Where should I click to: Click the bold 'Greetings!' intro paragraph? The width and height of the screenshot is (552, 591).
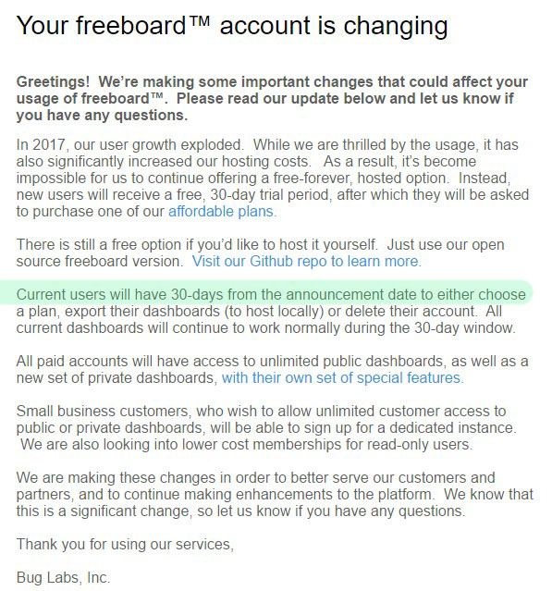tap(272, 98)
